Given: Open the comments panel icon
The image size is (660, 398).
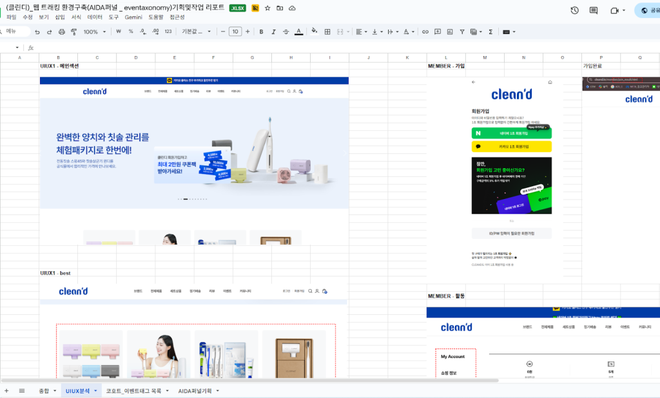Looking at the screenshot, I should click(594, 10).
